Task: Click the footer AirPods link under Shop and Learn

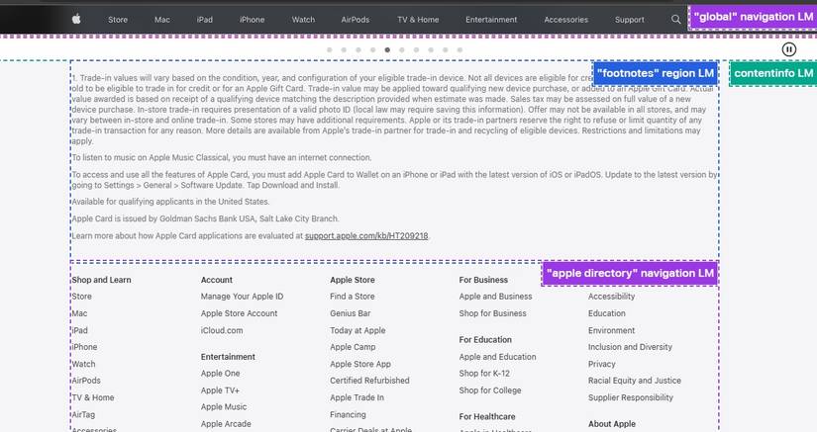Action: click(x=86, y=381)
